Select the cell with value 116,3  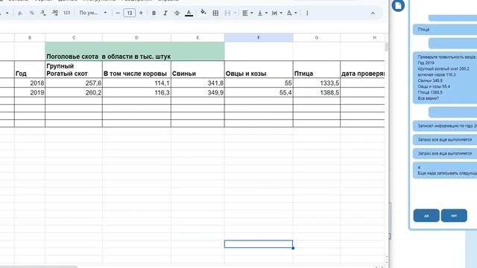tap(136, 92)
